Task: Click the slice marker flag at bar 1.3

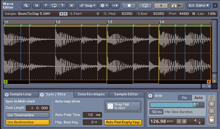Action: point(108,25)
